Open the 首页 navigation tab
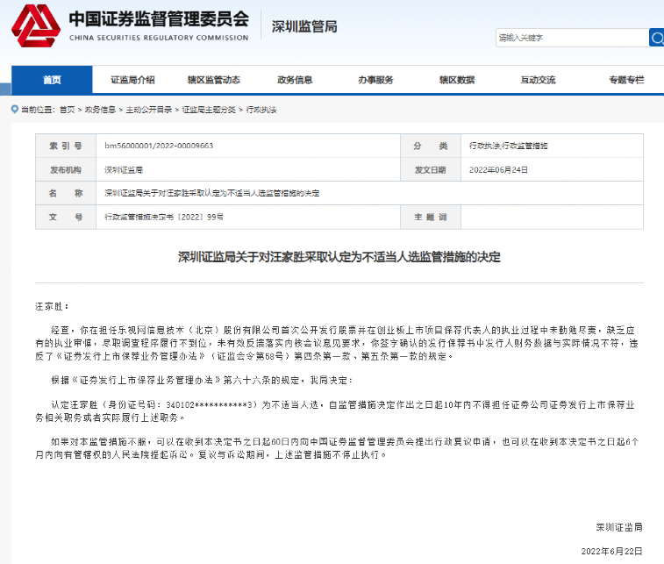 [x=52, y=80]
